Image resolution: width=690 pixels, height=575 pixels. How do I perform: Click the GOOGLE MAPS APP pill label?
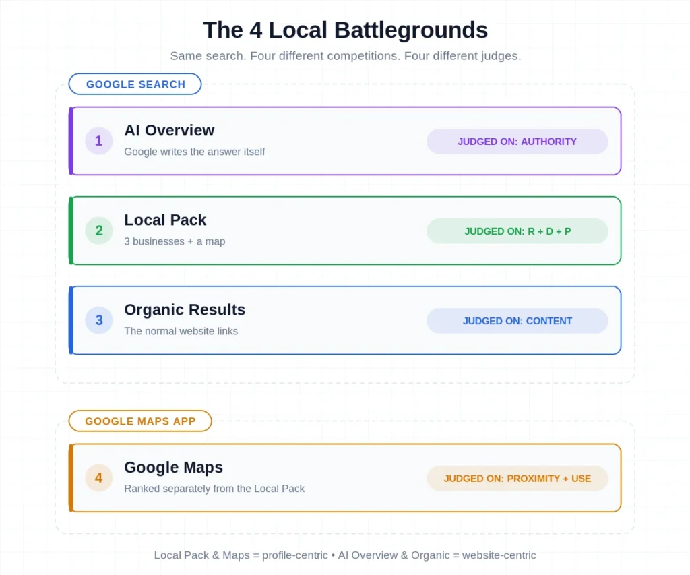[x=140, y=421]
